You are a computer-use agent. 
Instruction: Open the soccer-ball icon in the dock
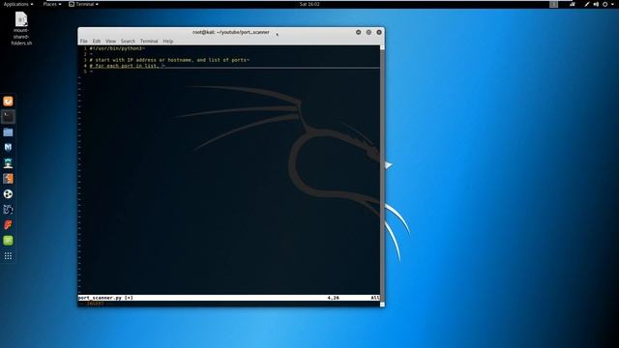coord(8,193)
